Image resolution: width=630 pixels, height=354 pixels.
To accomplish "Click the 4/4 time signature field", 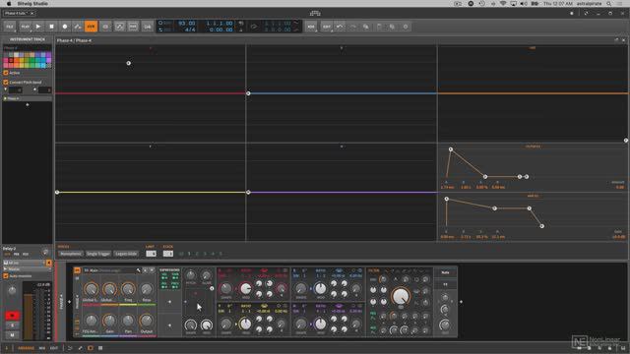I will click(190, 29).
